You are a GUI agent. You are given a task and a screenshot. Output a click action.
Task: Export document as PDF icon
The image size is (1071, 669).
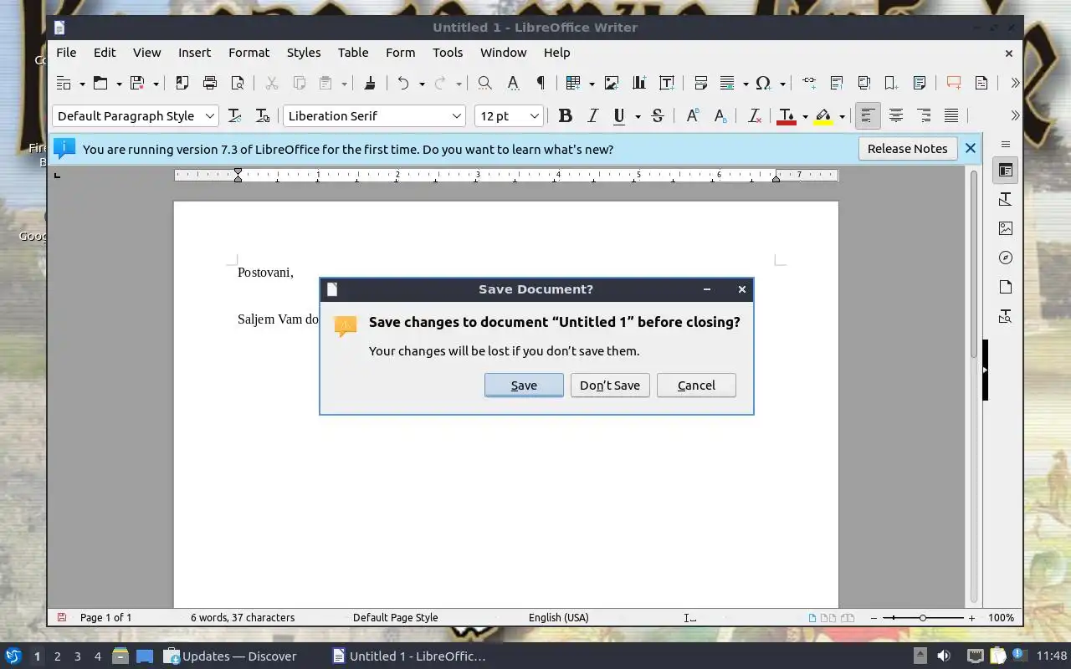pyautogui.click(x=182, y=83)
